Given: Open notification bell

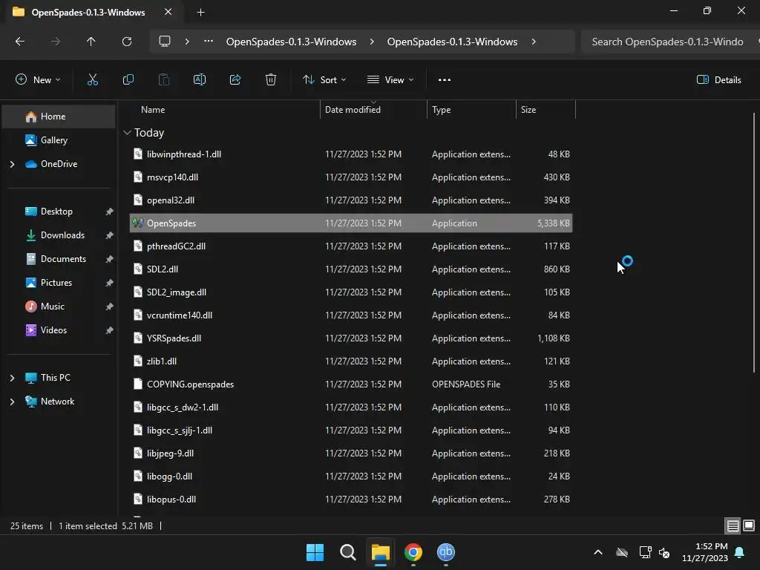Looking at the screenshot, I should coord(740,552).
